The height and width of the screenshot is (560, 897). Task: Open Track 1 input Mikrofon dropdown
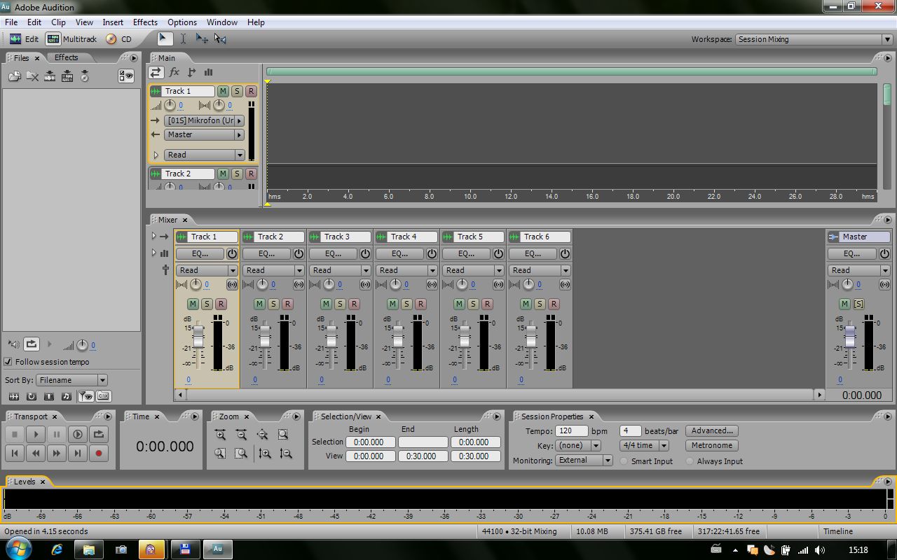click(205, 120)
